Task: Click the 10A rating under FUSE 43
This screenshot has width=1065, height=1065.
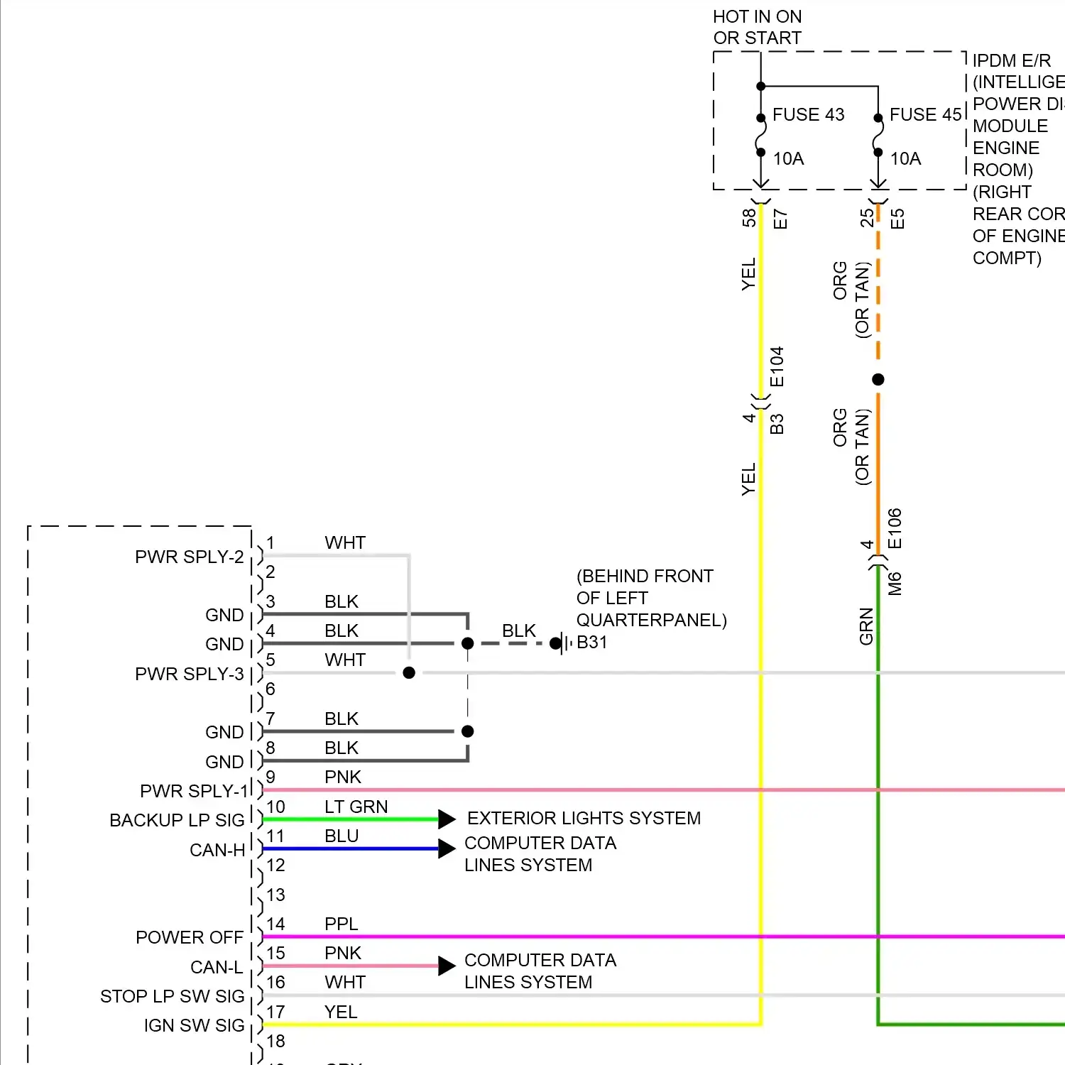Action: (788, 158)
